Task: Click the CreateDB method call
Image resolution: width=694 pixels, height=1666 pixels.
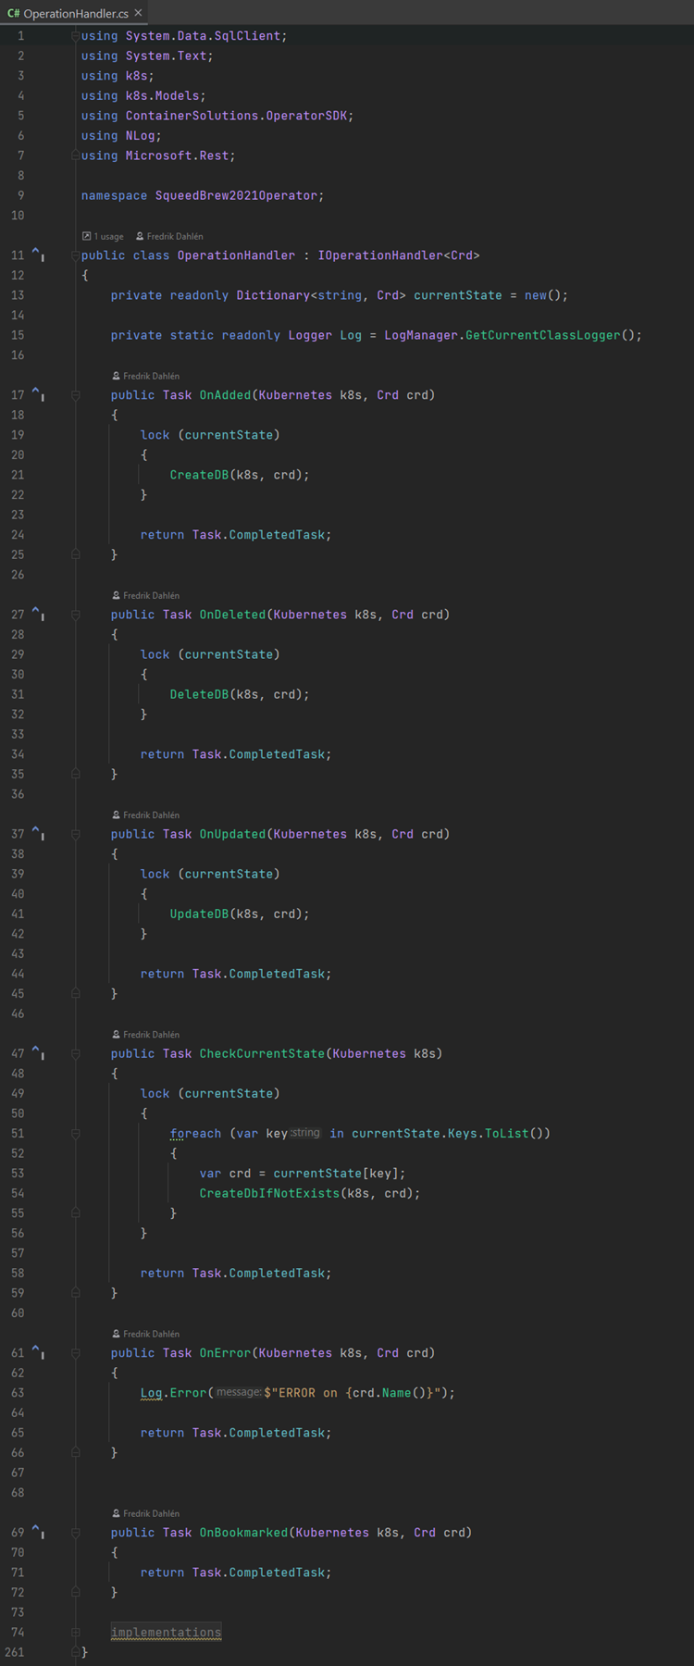Action: pyautogui.click(x=199, y=475)
